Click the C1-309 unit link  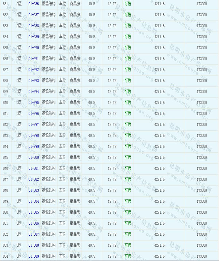coord(33,256)
